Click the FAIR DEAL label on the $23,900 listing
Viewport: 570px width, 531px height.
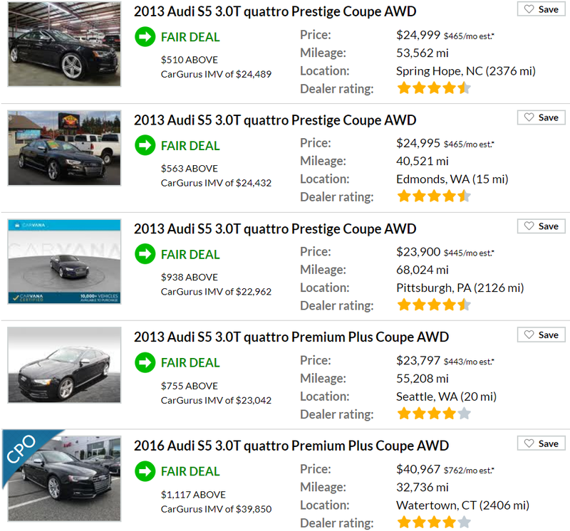tap(190, 254)
